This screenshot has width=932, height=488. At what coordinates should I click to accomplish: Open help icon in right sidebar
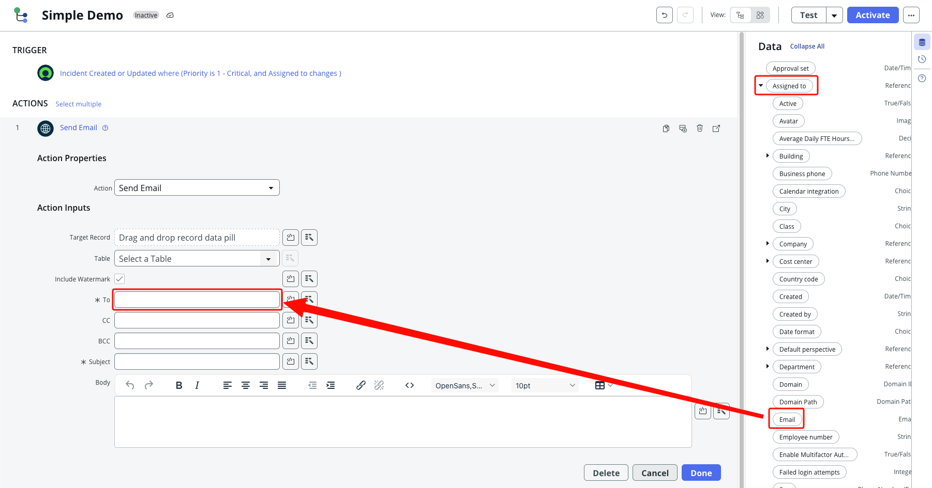pos(922,78)
